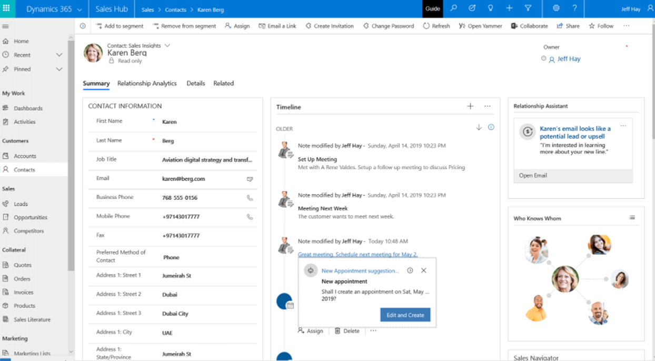Viewport: 655px width, 361px height.
Task: Click the email icon beside karen@berg.com
Action: (x=250, y=179)
